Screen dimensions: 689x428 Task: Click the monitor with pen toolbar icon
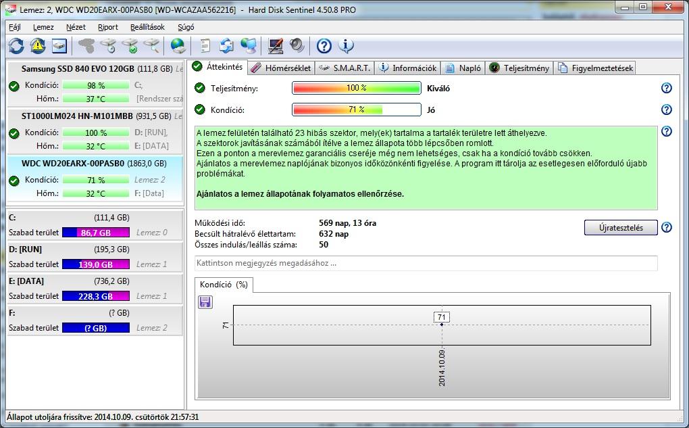(x=276, y=46)
